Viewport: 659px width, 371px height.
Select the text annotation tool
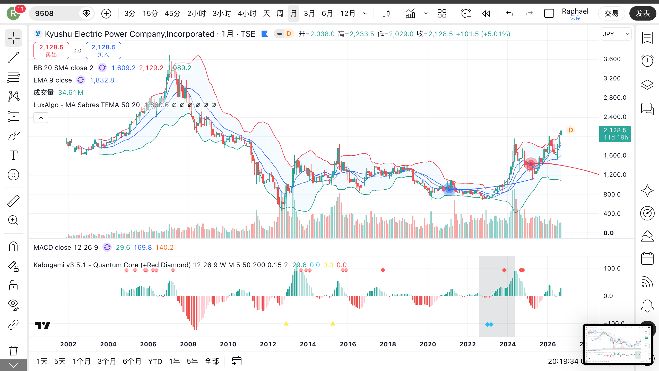tap(13, 155)
